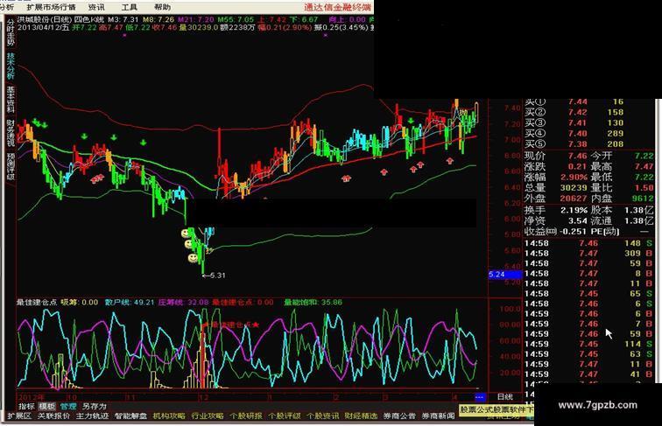Open the 个股资讯 bottom link
This screenshot has width=662, height=426.
click(322, 416)
